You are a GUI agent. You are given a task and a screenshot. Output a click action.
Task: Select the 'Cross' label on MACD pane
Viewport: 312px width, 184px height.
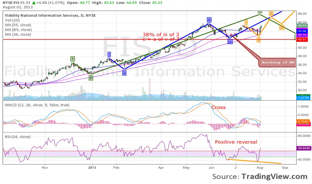tap(219, 107)
